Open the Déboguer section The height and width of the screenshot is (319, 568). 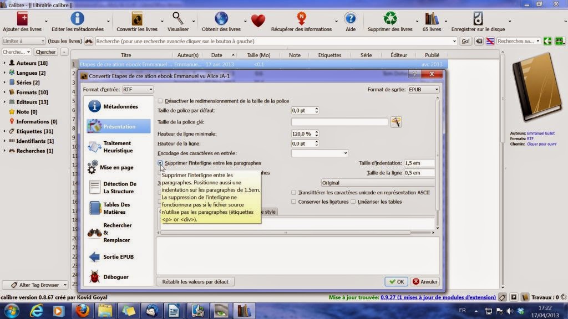point(119,277)
